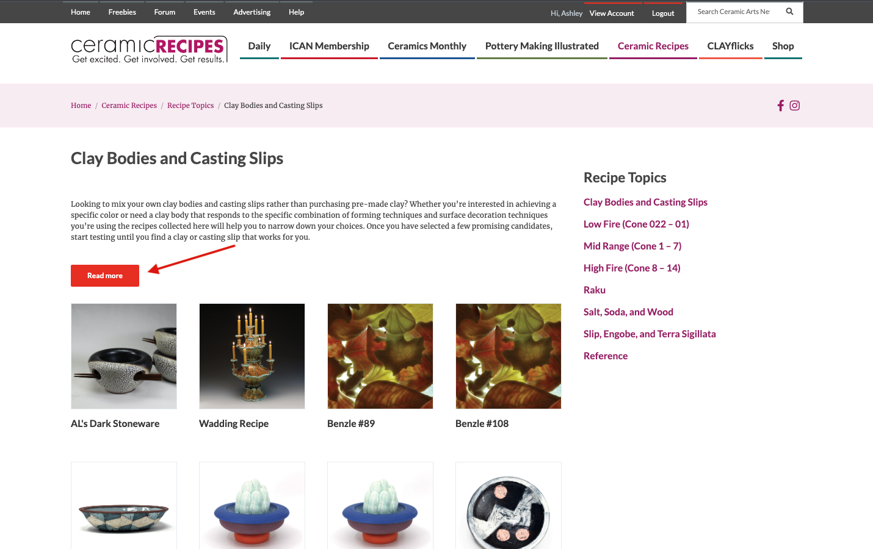Open the Benzle #89 recipe image
The width and height of the screenshot is (873, 549).
point(380,356)
